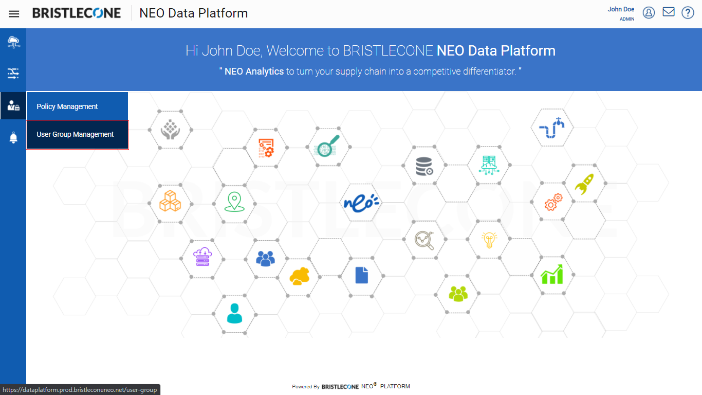Open the user profile icon

tap(649, 13)
